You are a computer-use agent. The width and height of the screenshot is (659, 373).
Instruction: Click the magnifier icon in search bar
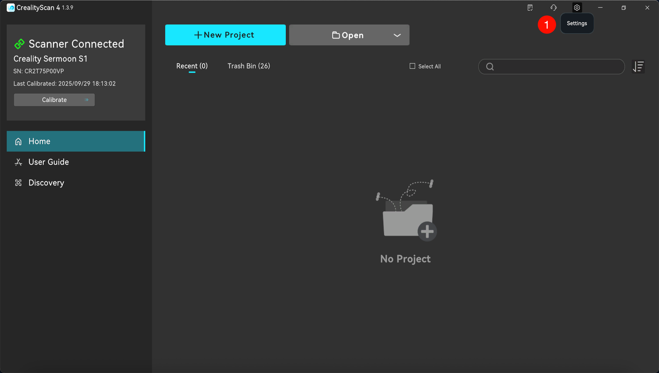490,66
